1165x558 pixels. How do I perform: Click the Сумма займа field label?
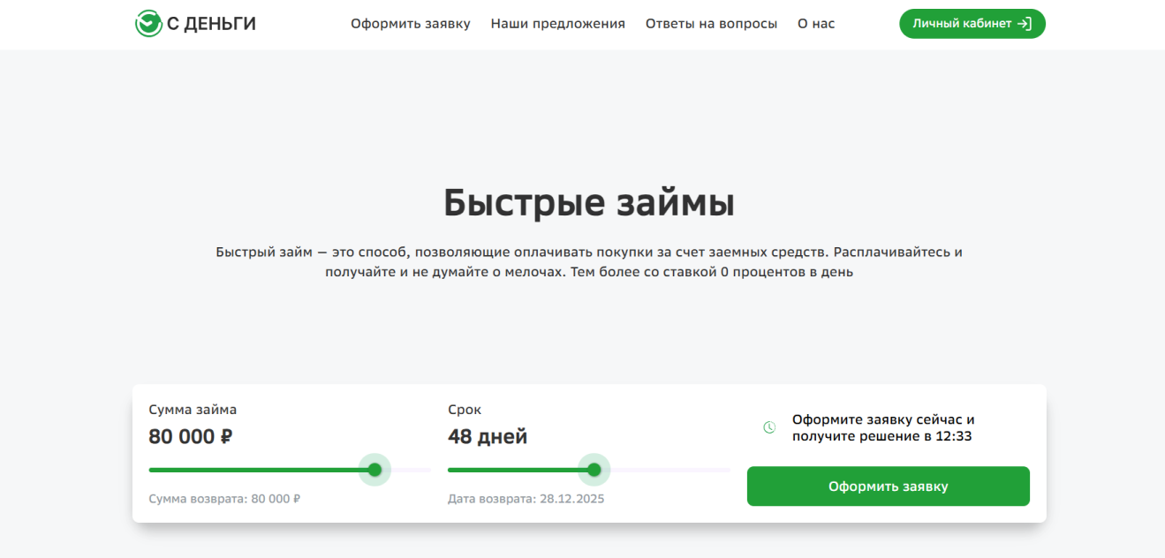[193, 409]
